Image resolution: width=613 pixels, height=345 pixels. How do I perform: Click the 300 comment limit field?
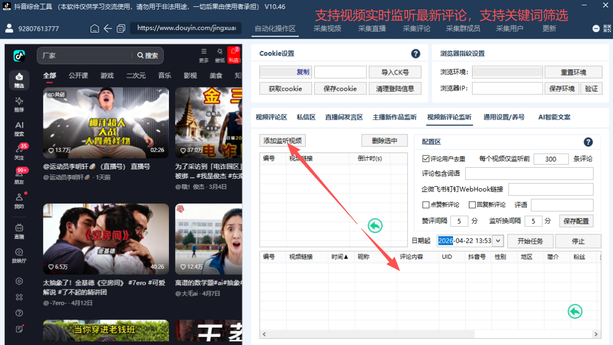point(551,159)
